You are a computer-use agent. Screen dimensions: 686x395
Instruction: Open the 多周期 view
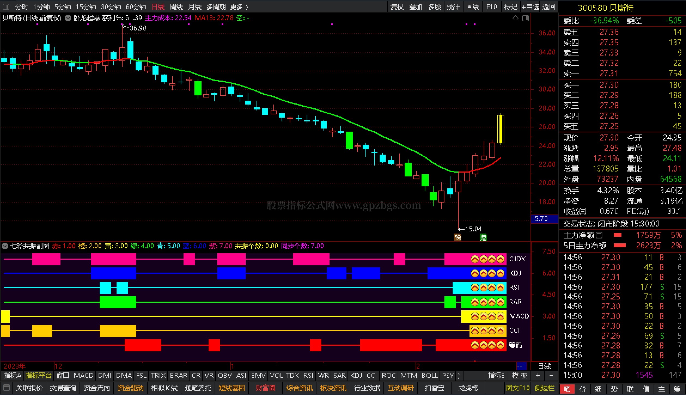[x=216, y=7]
